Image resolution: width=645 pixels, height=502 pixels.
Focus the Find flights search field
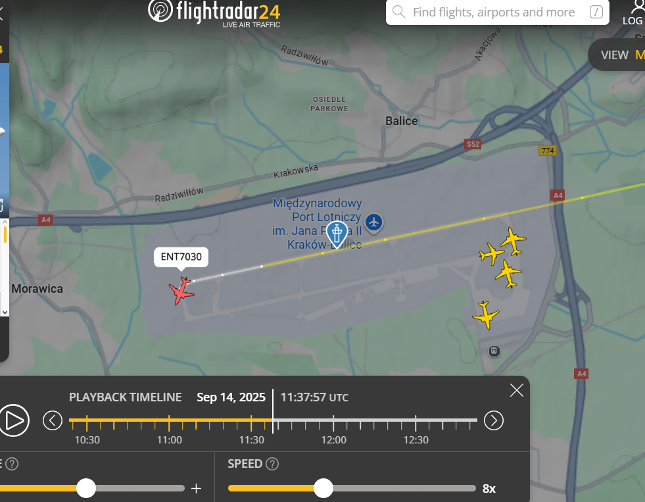coord(497,13)
